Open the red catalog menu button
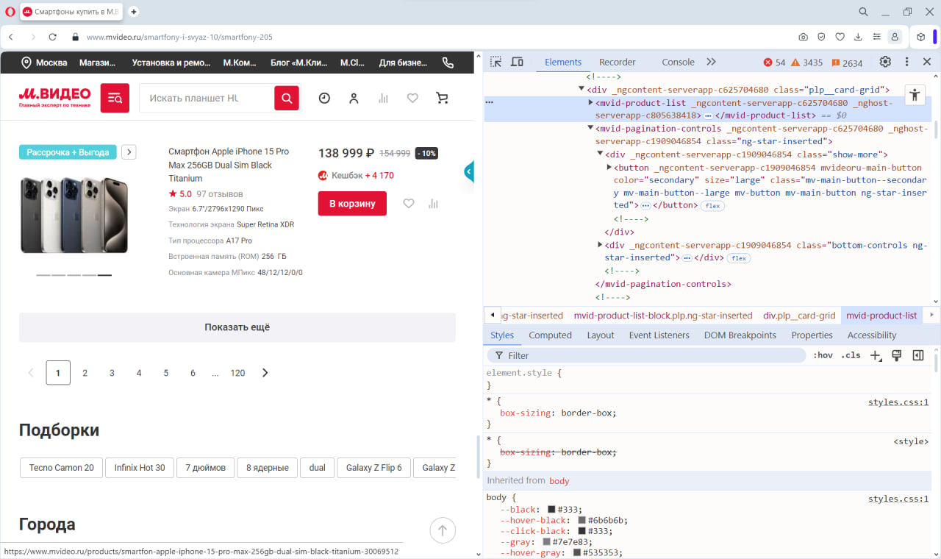The width and height of the screenshot is (941, 559). [x=115, y=98]
